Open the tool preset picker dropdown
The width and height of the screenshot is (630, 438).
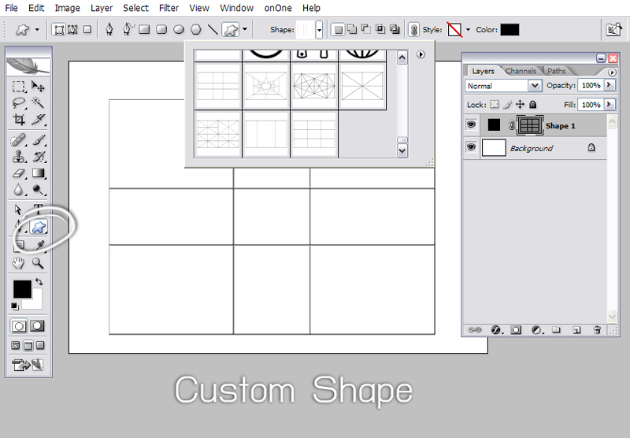tap(37, 30)
